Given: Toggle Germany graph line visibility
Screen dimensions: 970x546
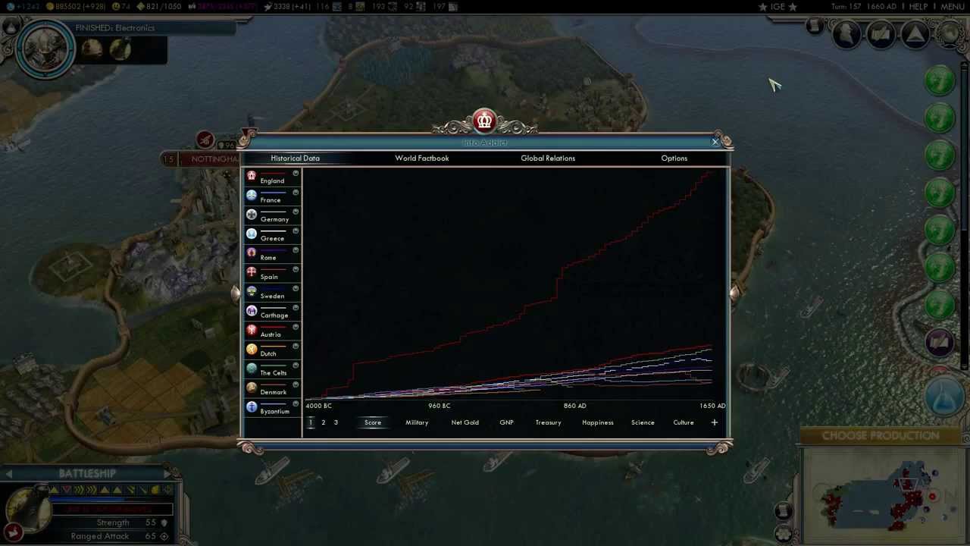Looking at the screenshot, I should click(296, 212).
